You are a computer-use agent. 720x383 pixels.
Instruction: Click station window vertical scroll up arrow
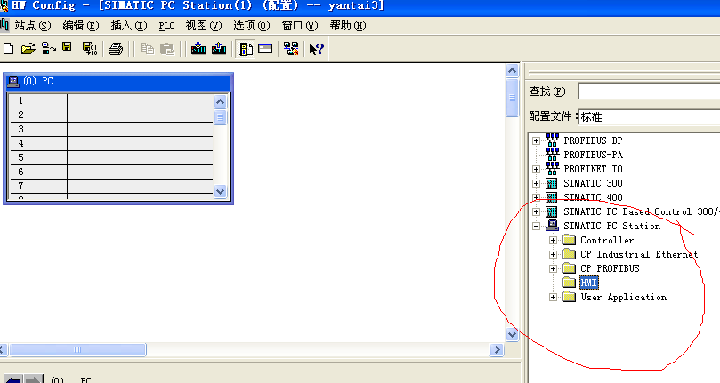[x=512, y=70]
